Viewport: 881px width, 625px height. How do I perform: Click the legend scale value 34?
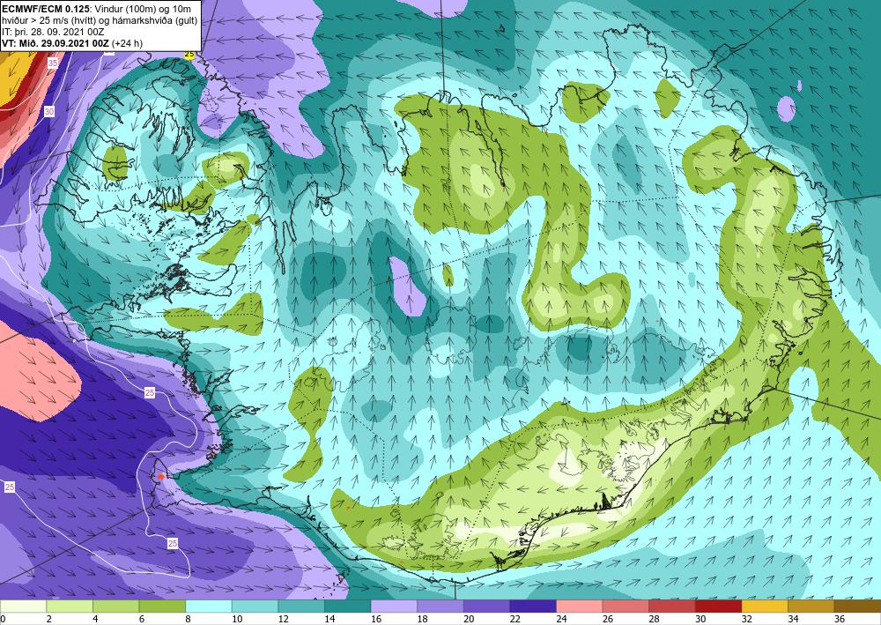coord(793,620)
